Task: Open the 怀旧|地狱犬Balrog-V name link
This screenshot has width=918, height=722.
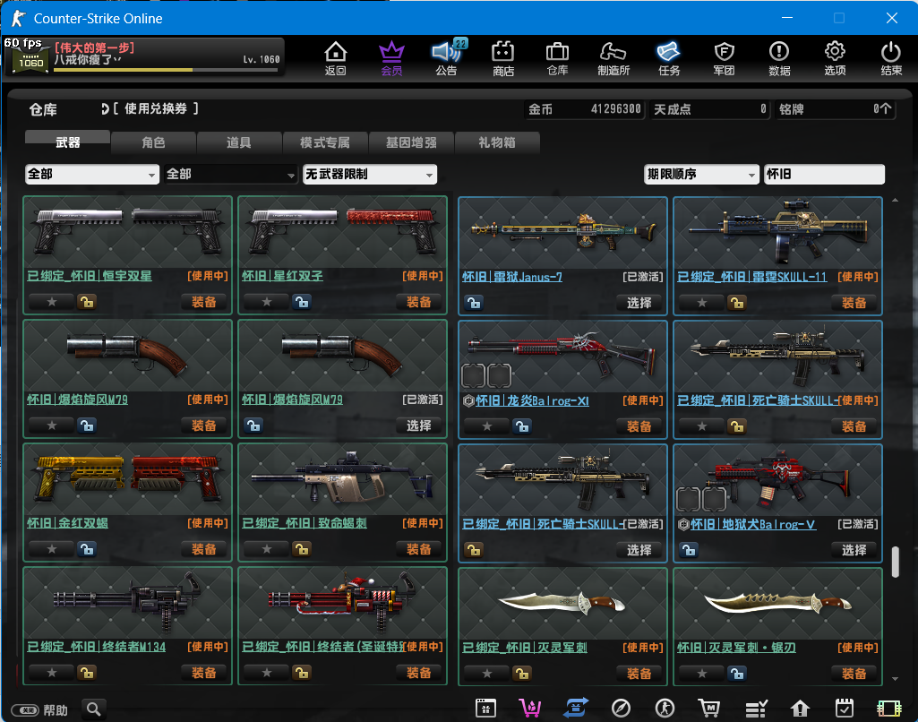Action: click(x=752, y=524)
